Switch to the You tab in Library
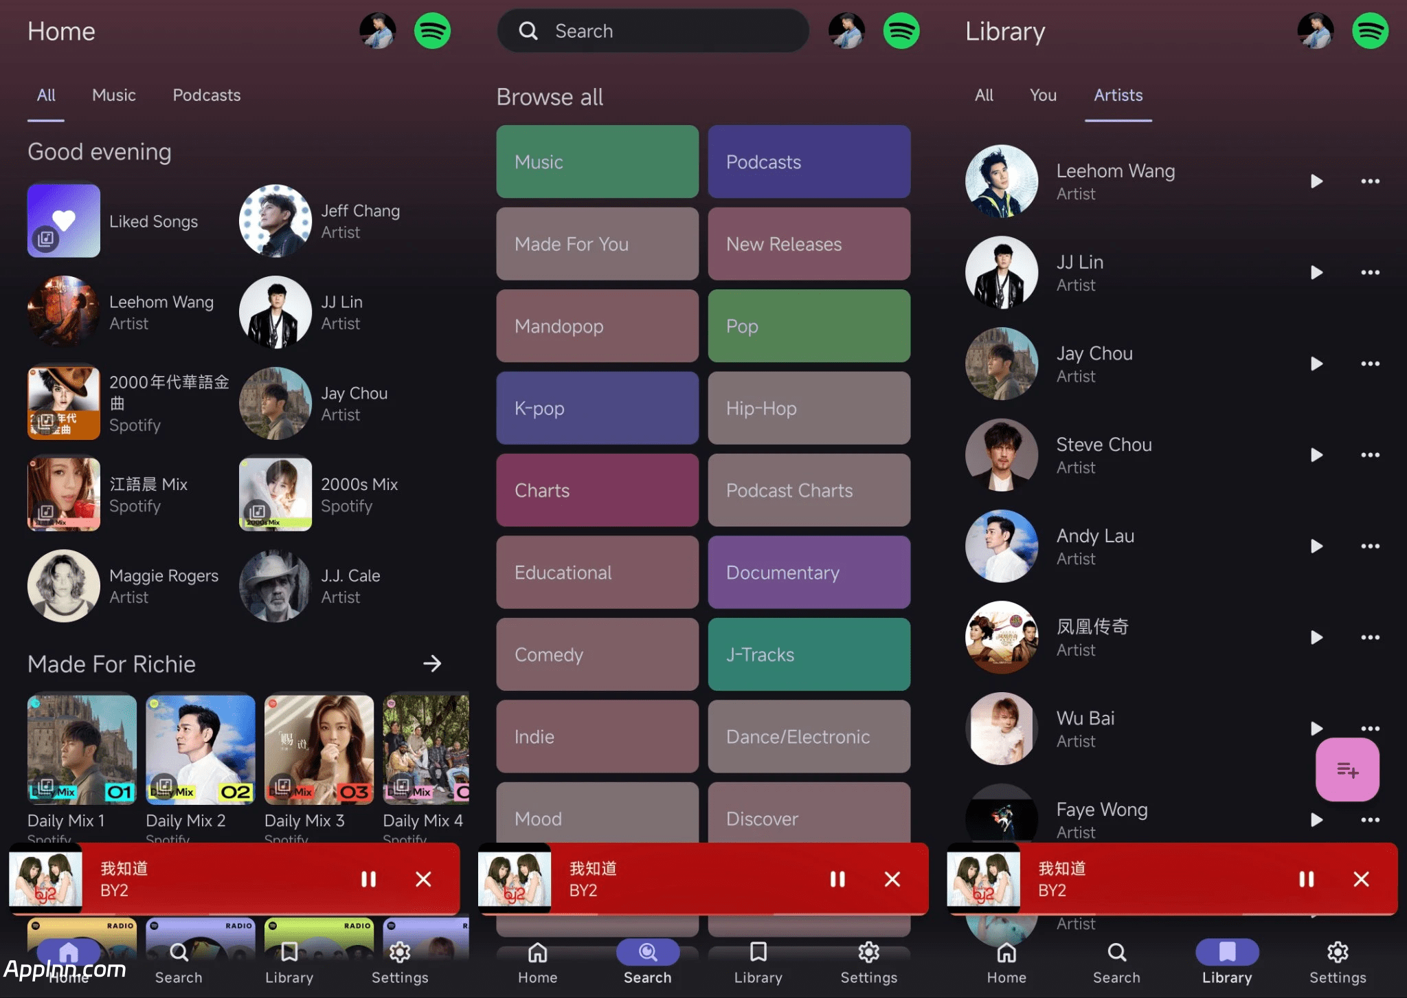The height and width of the screenshot is (998, 1407). 1043,95
